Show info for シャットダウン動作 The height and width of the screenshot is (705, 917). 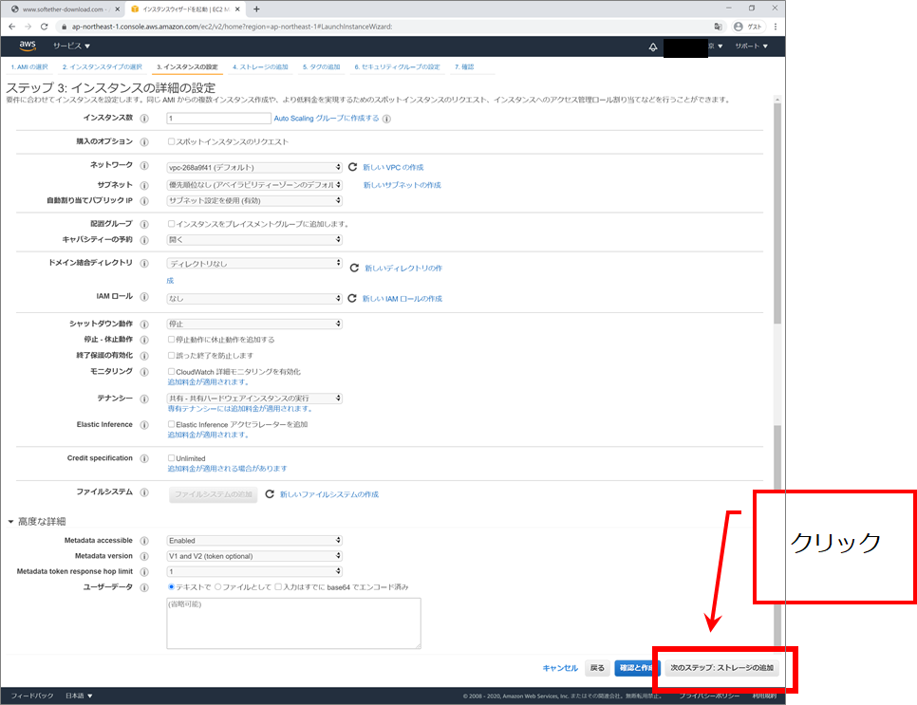pos(144,324)
